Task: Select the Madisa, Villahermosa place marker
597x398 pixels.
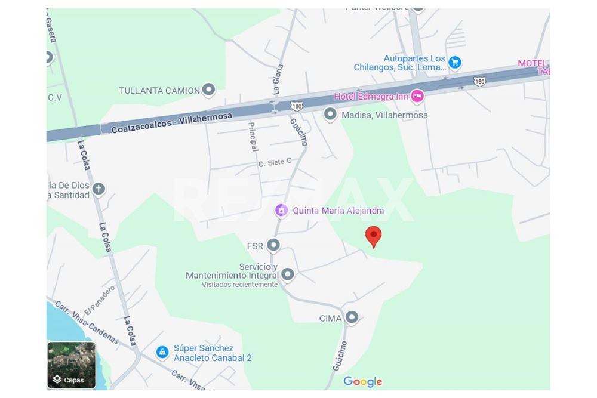Action: tap(330, 114)
